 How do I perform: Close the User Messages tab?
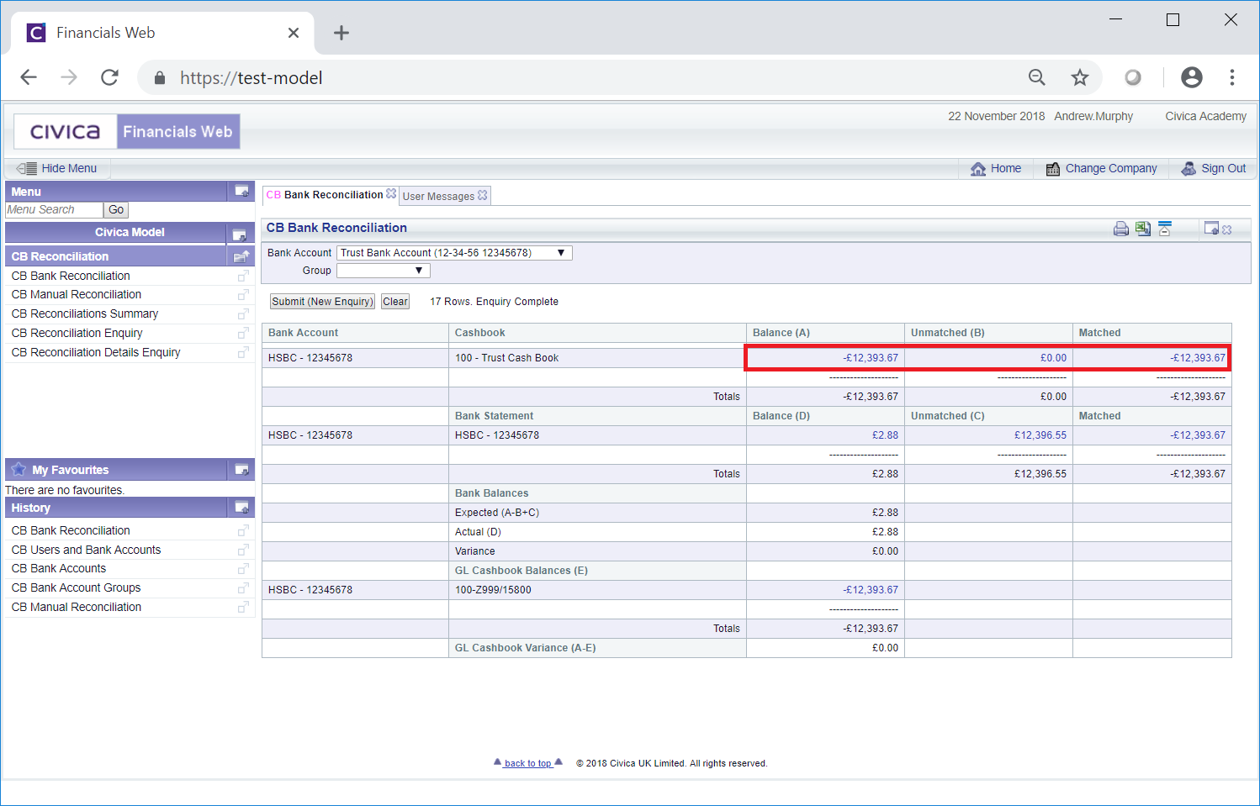pyautogui.click(x=483, y=195)
